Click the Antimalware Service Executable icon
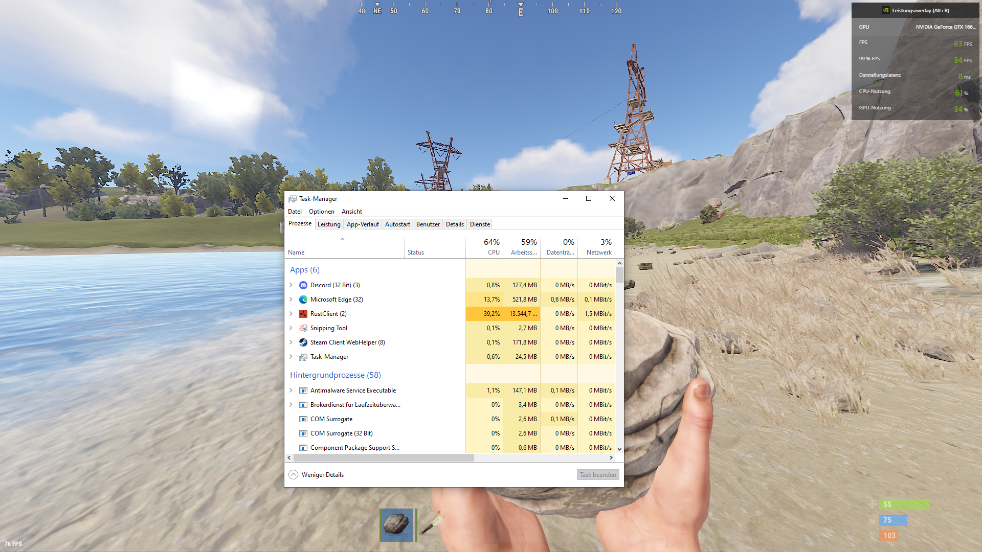The height and width of the screenshot is (552, 982). point(303,390)
